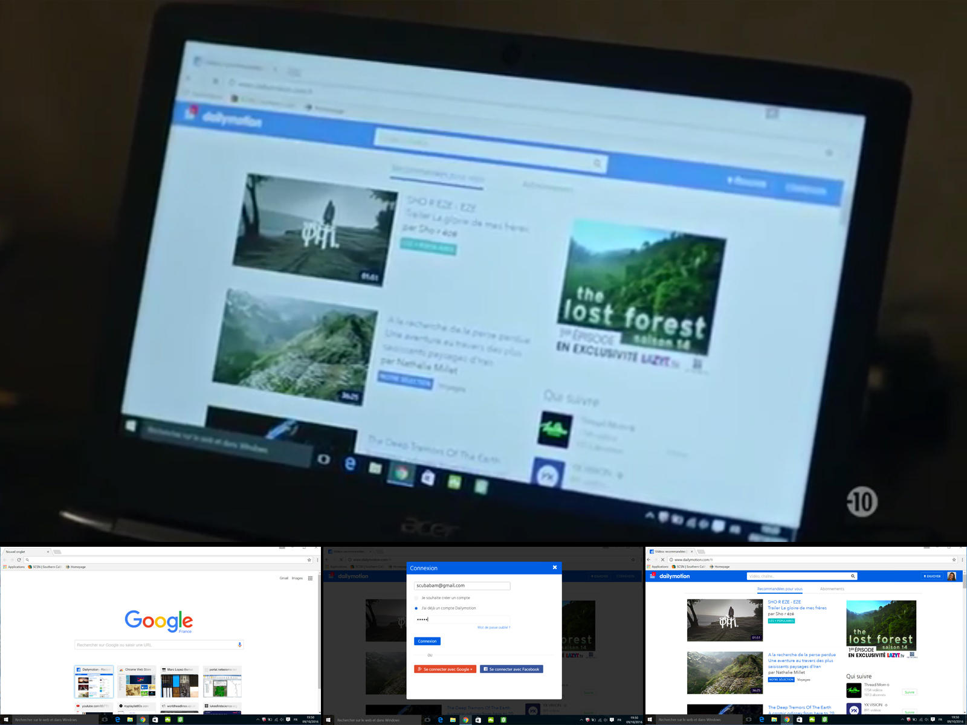Open 'SCSN | Southern Calif' bookmark in Google screenshot

[x=45, y=567]
